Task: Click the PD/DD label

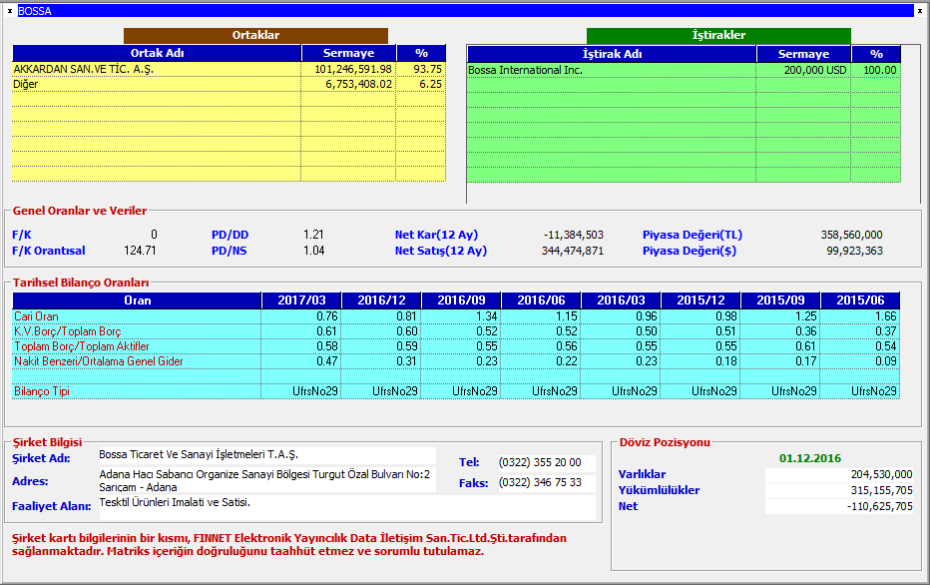Action: [x=231, y=235]
